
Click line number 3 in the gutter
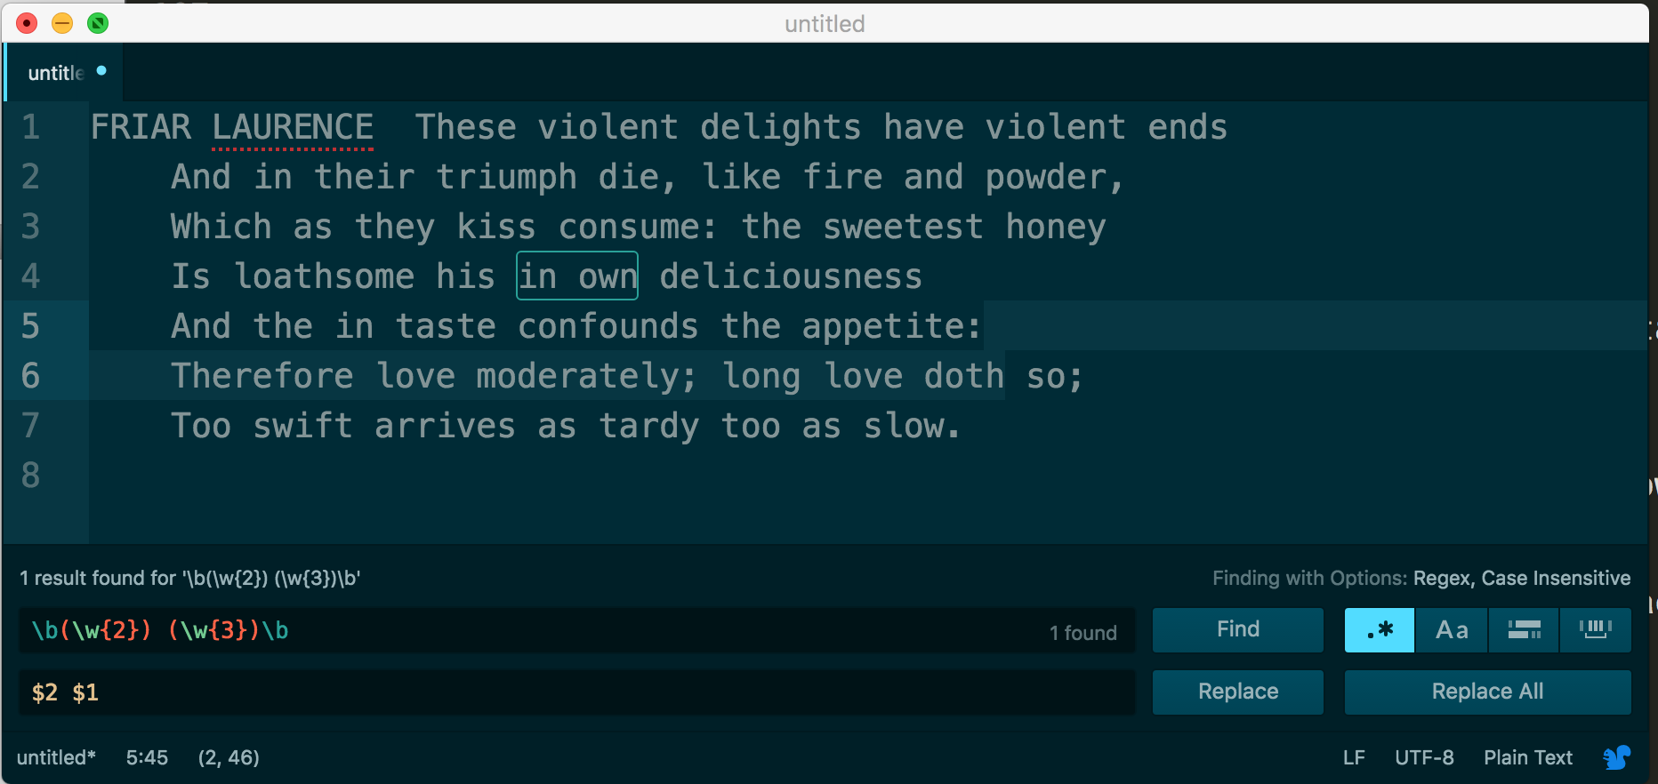[x=31, y=227]
